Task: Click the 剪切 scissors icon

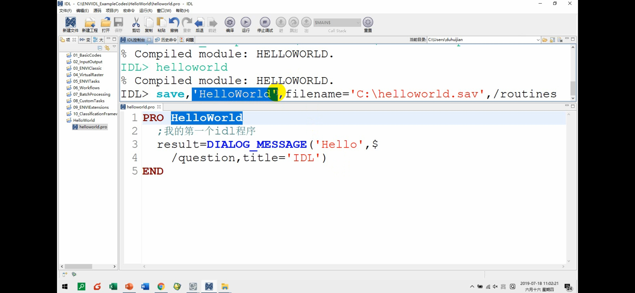Action: point(136,23)
